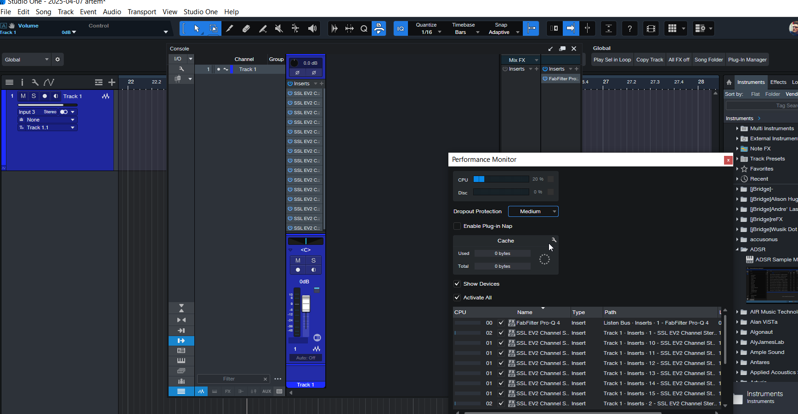
Task: Select the Range tool
Action: (213, 28)
